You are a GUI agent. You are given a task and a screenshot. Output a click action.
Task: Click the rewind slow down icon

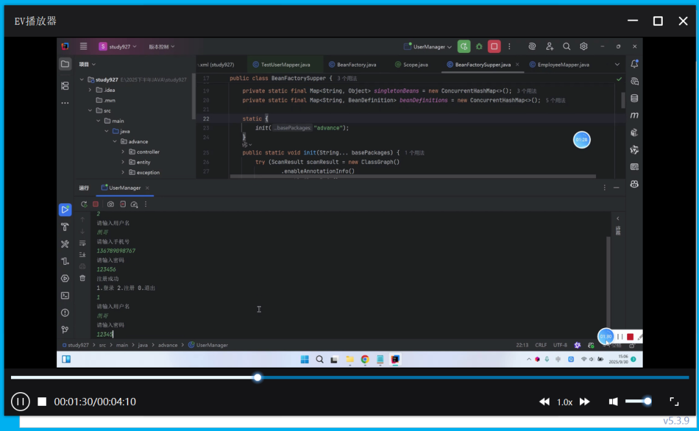(x=544, y=401)
